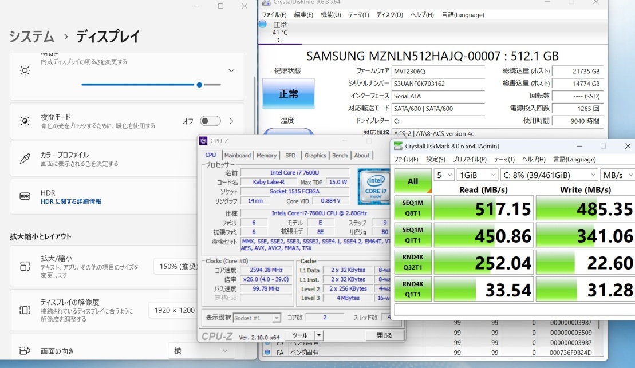Open the 機能(U) menu in CrystalDiskInfo
This screenshot has height=368, width=635.
coord(330,15)
